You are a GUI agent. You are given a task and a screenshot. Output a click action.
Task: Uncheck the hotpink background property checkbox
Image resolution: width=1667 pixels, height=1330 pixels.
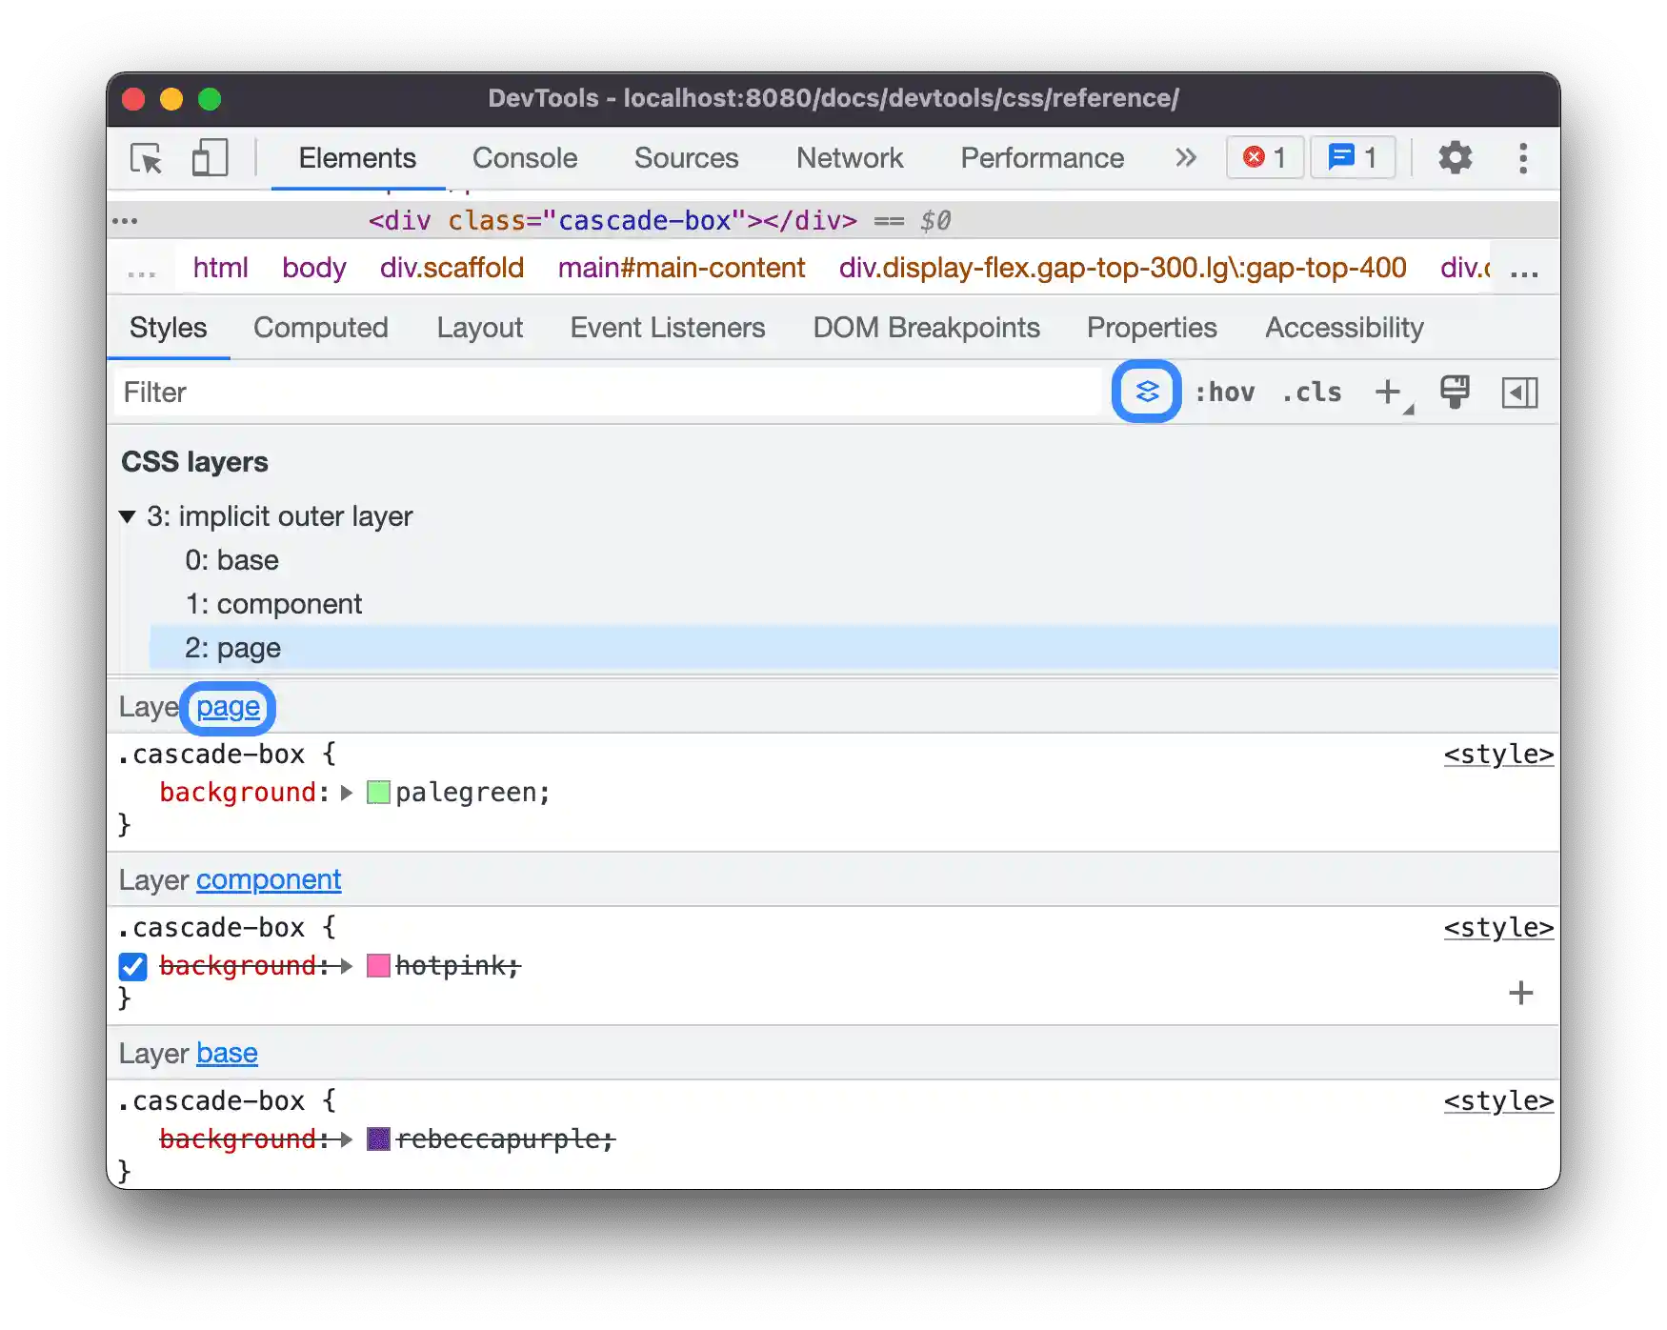[x=133, y=966]
